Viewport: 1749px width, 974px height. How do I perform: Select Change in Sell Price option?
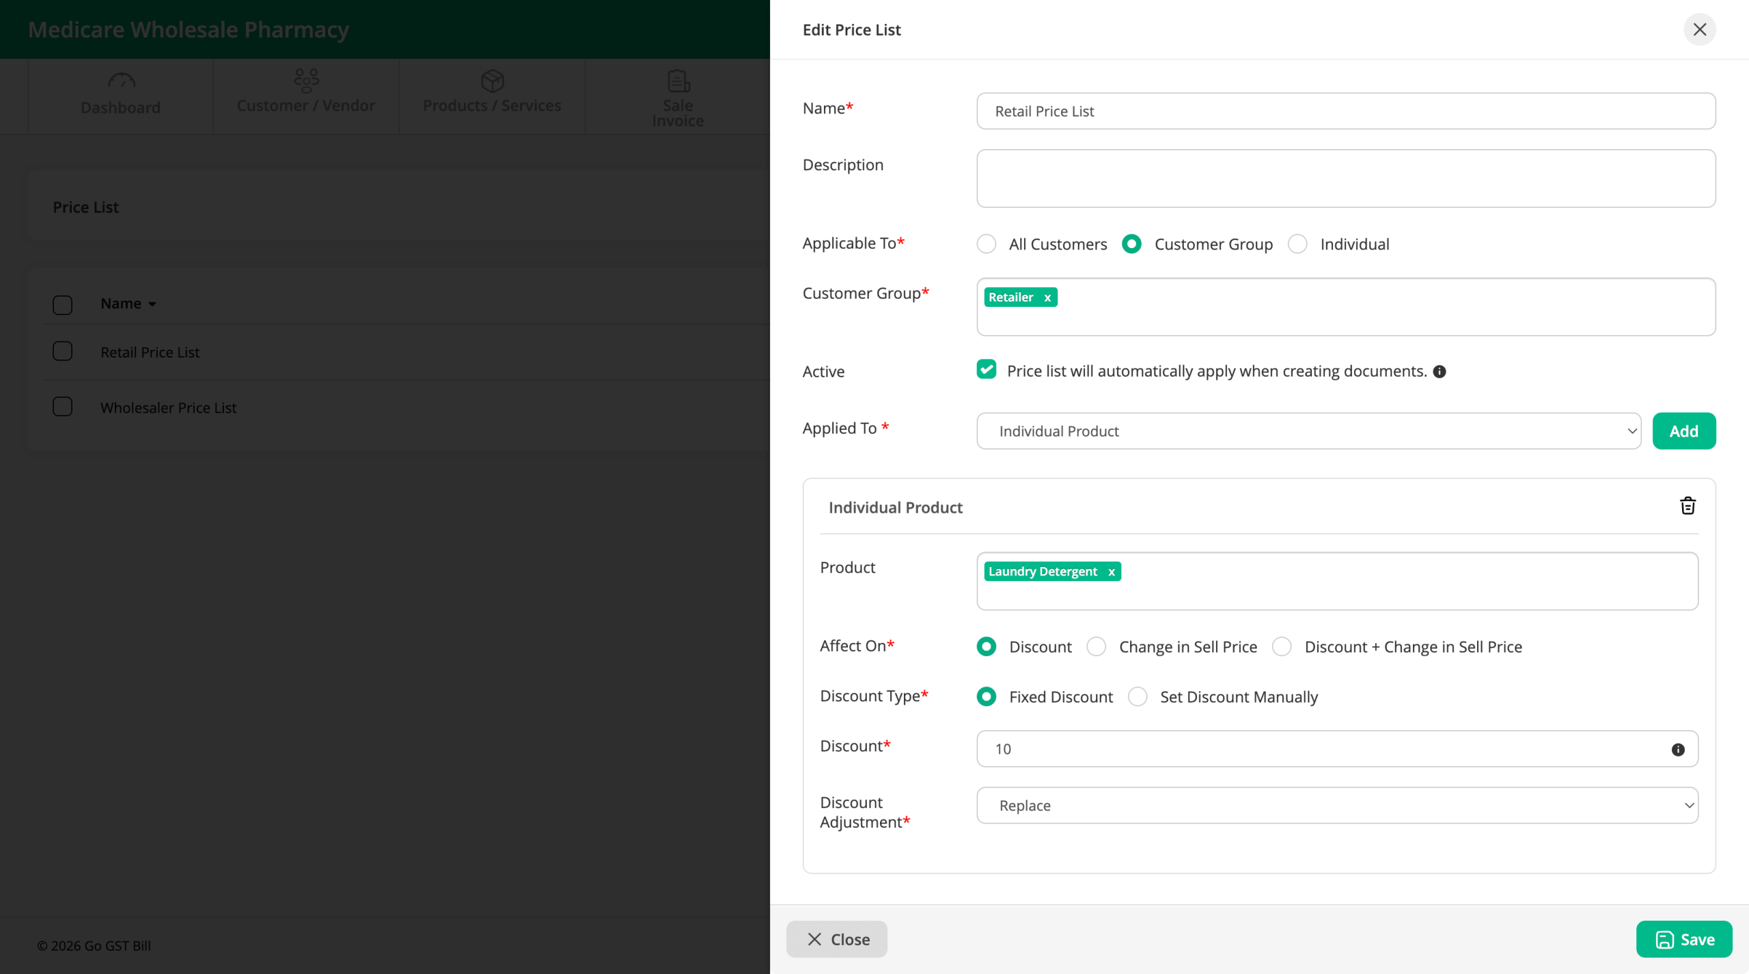point(1097,647)
